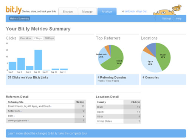
Task: Open Settings in the blue bar
Action: (x=167, y=19)
